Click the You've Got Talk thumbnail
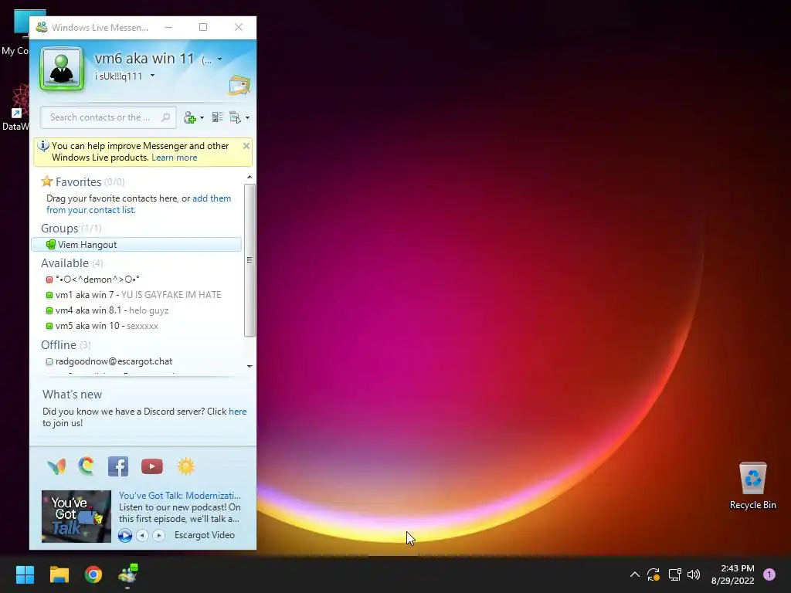The height and width of the screenshot is (593, 791). click(76, 517)
